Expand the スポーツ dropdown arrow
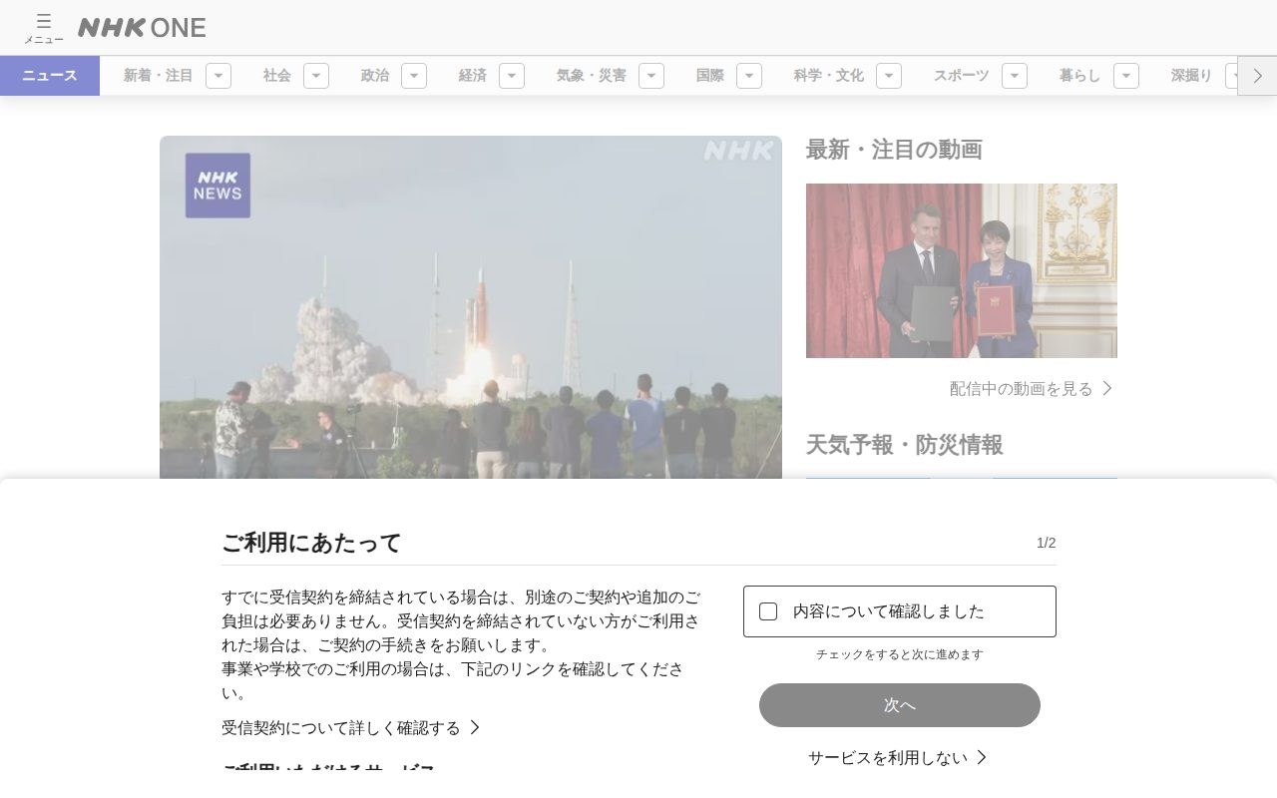The height and width of the screenshot is (798, 1277). click(x=1015, y=76)
